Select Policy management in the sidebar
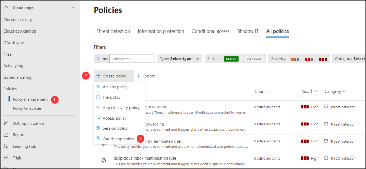The width and height of the screenshot is (366, 169). pyautogui.click(x=30, y=99)
